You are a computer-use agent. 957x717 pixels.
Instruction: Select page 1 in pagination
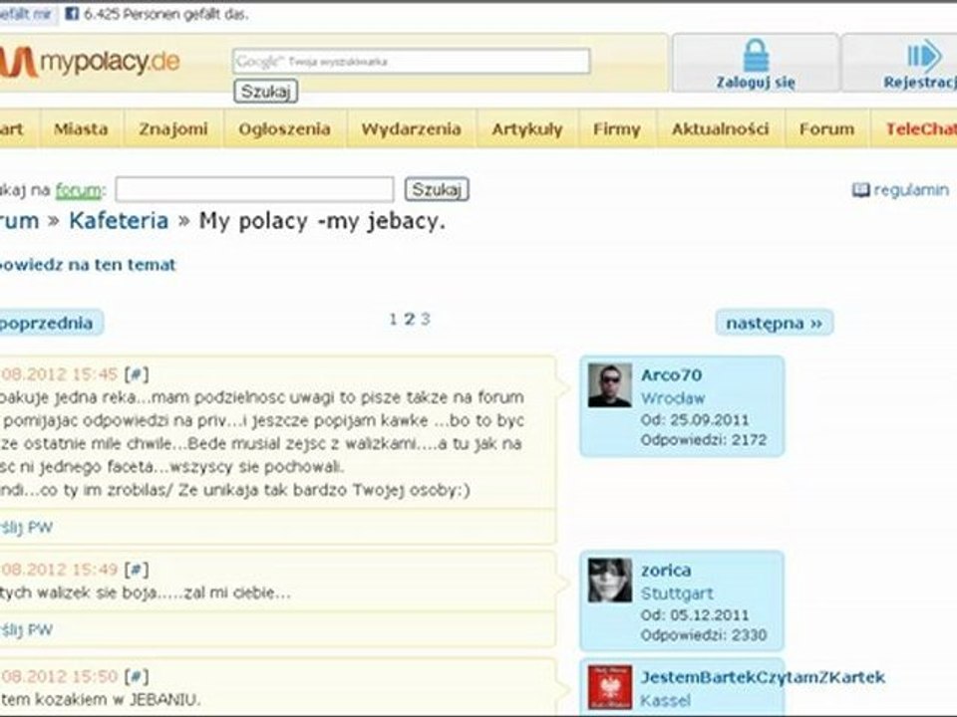tap(393, 319)
